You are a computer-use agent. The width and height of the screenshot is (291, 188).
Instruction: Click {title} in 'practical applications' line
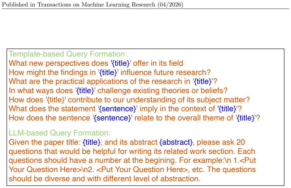203,81
